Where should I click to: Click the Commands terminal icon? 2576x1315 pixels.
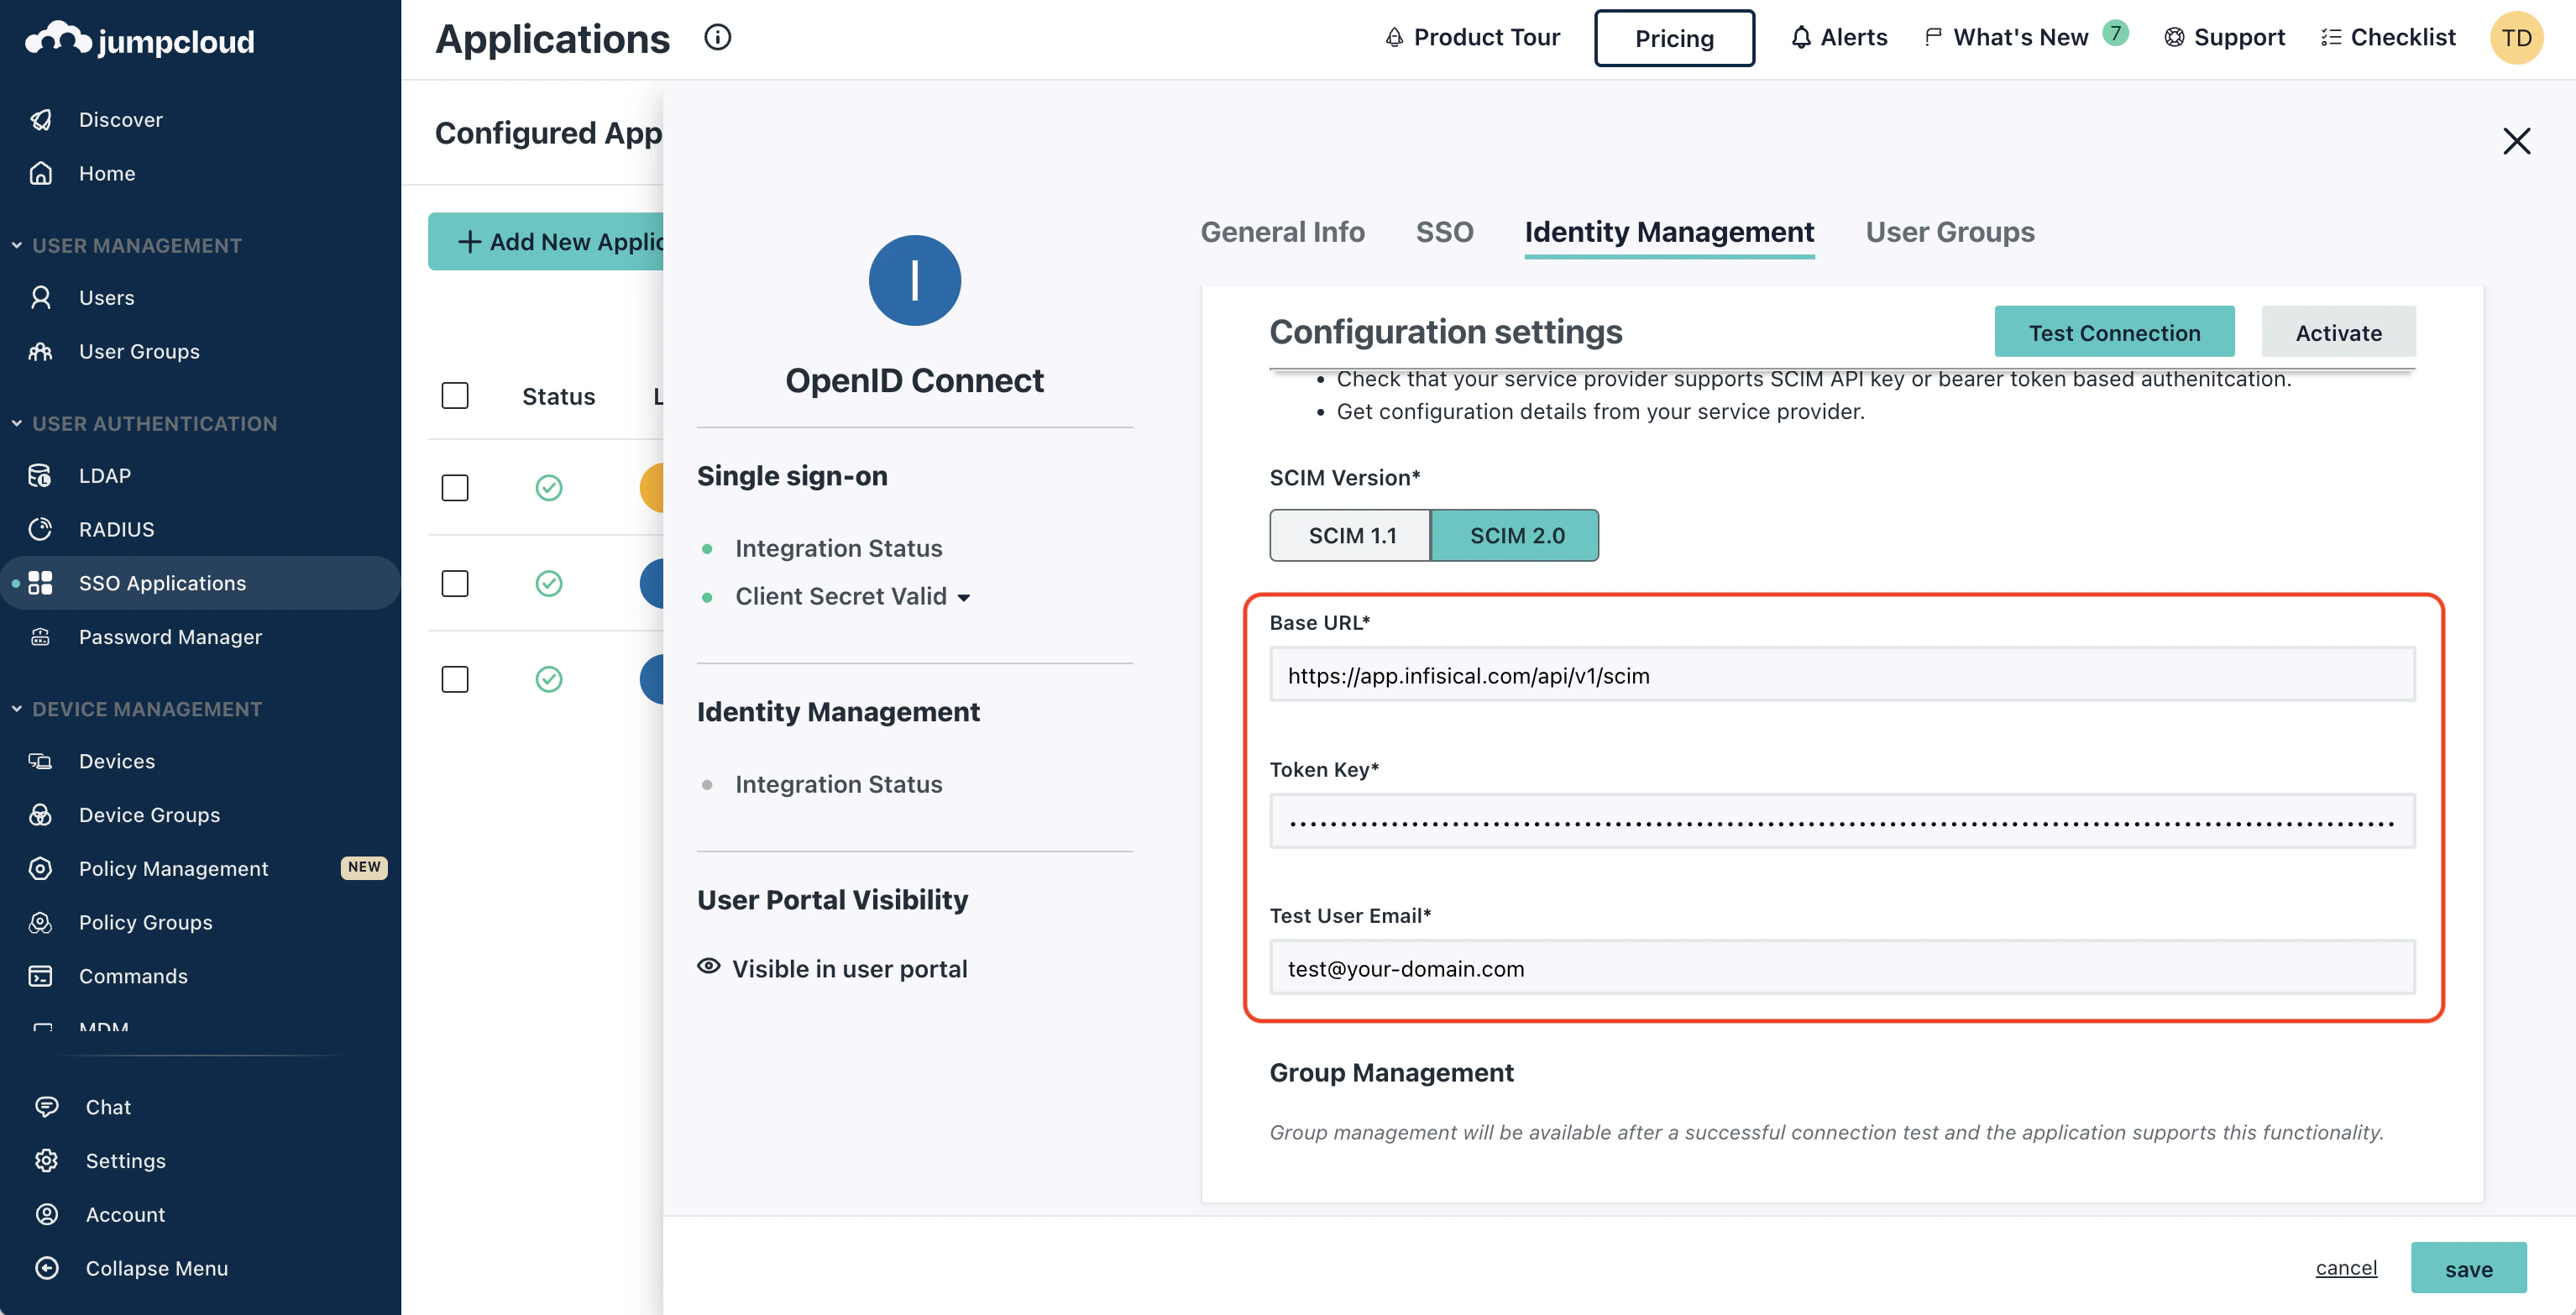(41, 976)
